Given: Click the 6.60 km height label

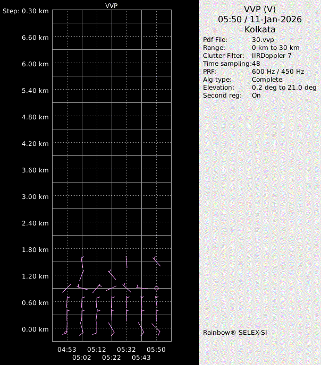Looking at the screenshot, I should tap(37, 37).
